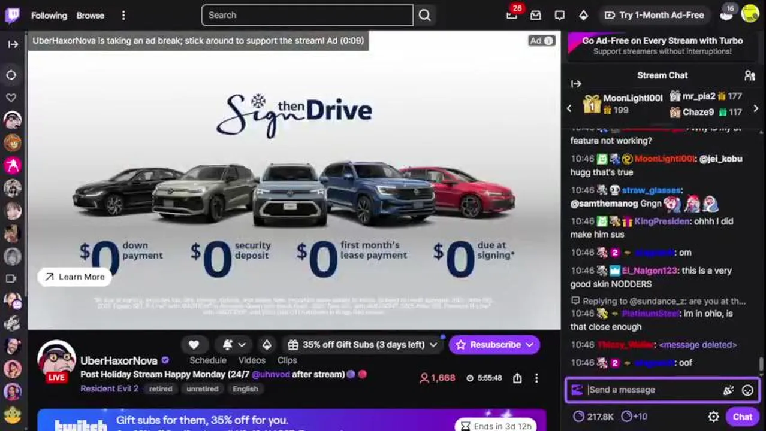Open notifications with 28 badge

click(x=512, y=15)
